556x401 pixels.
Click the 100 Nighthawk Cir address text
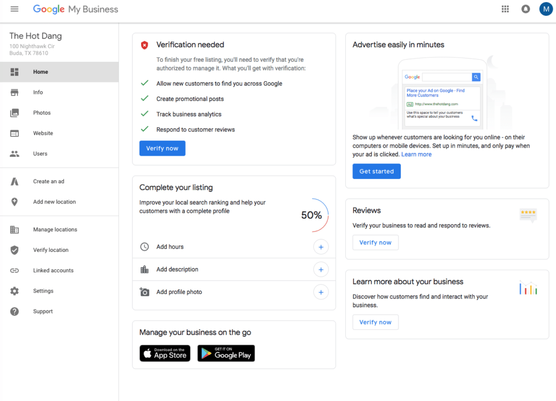tap(32, 47)
